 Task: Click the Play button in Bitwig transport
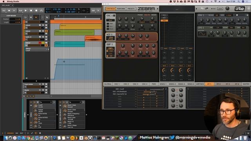point(26,11)
